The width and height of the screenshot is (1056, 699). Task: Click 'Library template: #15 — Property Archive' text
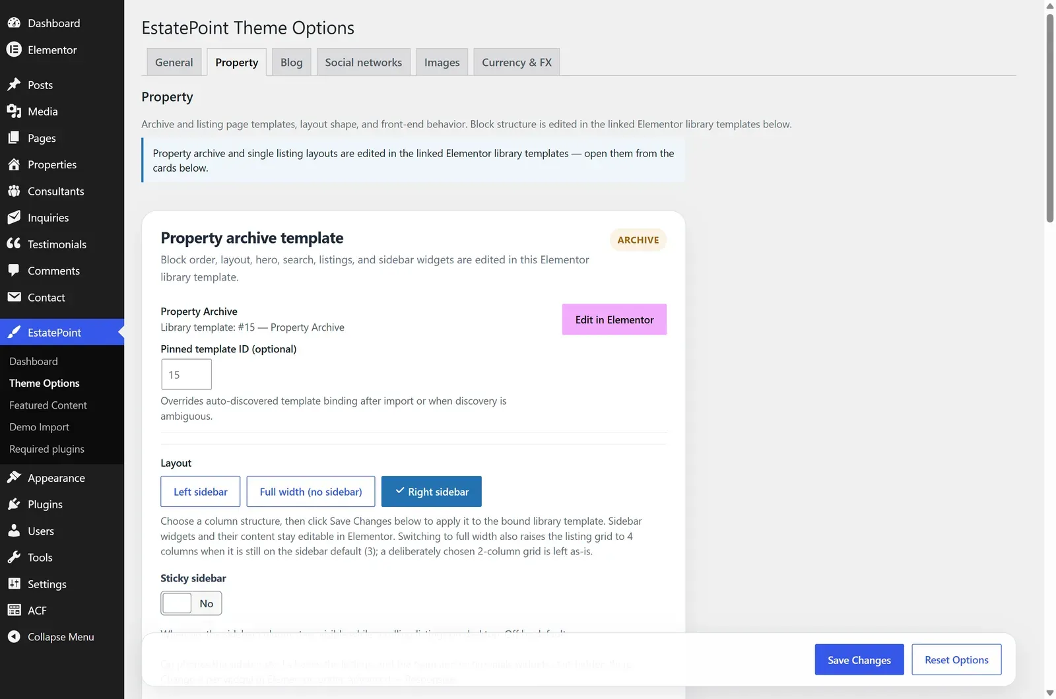pyautogui.click(x=253, y=327)
